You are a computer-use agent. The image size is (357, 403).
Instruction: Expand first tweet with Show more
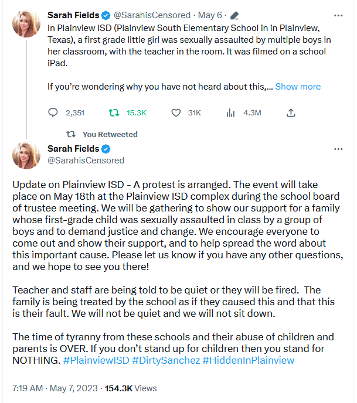[x=298, y=87]
